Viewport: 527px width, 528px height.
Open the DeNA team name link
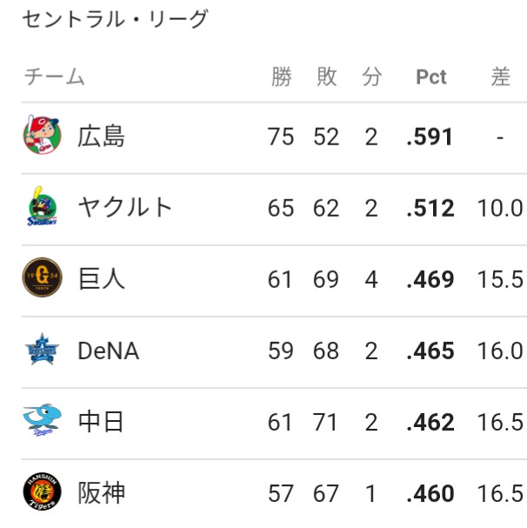[x=108, y=351]
